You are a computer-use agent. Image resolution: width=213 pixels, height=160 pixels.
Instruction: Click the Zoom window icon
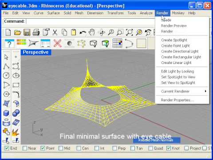pos(120,32)
